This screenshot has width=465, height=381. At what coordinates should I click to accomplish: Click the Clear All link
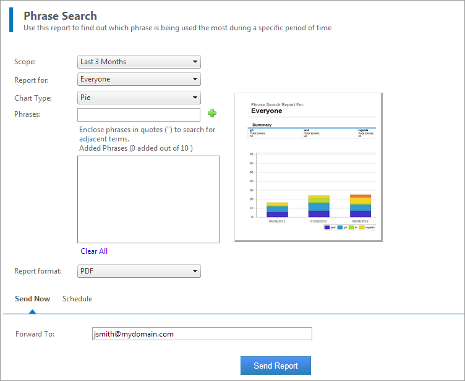click(94, 251)
